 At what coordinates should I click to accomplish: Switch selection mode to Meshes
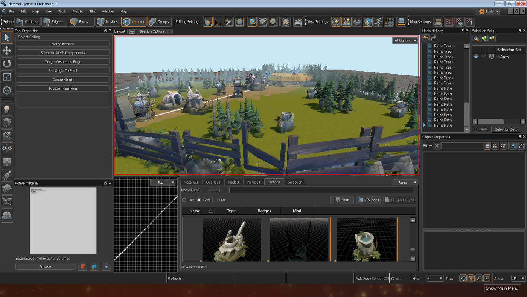click(x=108, y=22)
